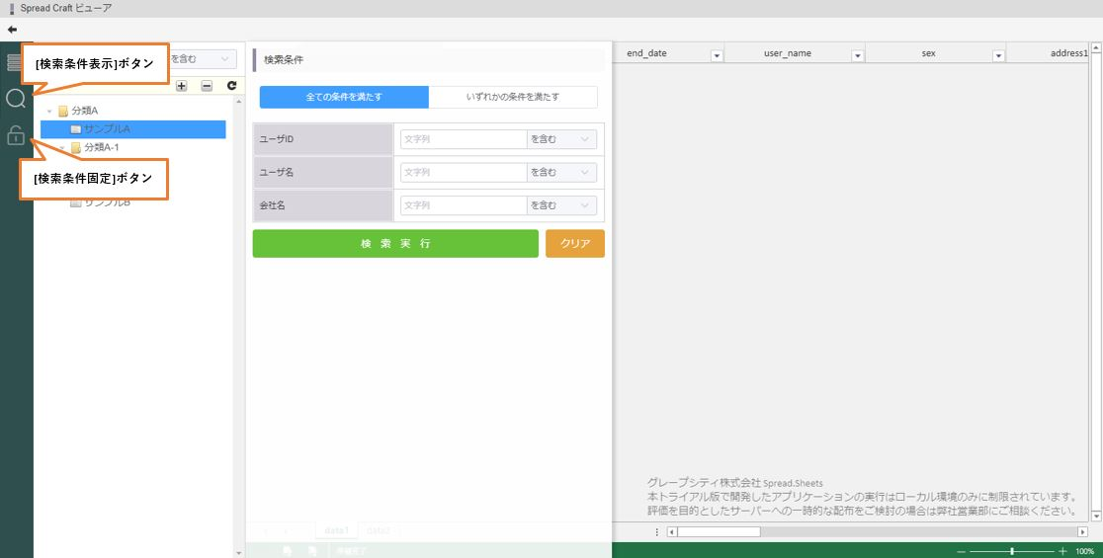Open 会社名 match type dropdown
This screenshot has height=558, width=1103.
(x=561, y=205)
